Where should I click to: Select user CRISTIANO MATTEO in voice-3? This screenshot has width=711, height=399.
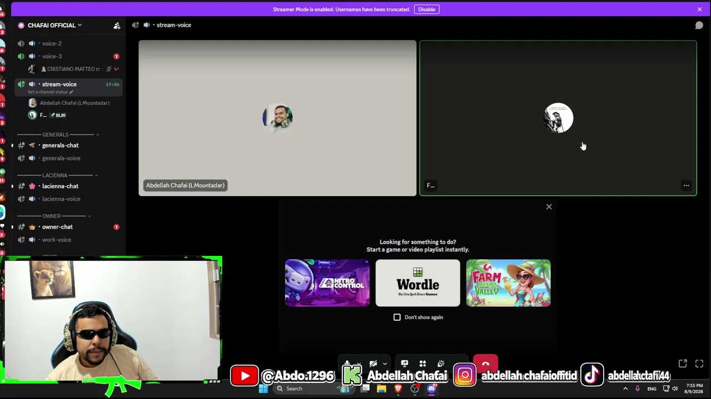(x=73, y=69)
